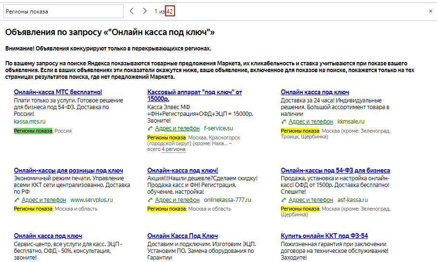
Task: Click domain text kkmsale.ru
Action: tap(351, 122)
